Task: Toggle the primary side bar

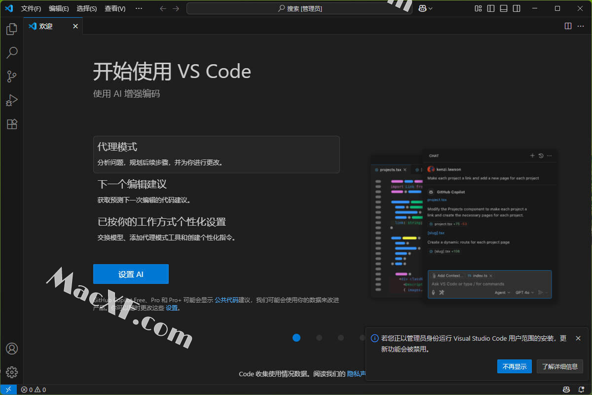Action: (491, 8)
